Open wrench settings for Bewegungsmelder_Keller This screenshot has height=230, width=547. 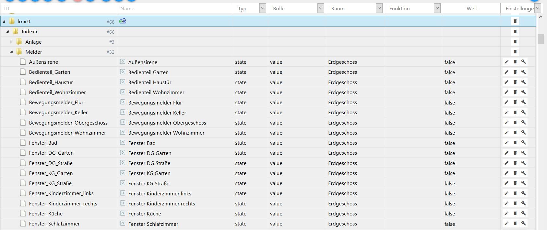pyautogui.click(x=523, y=112)
